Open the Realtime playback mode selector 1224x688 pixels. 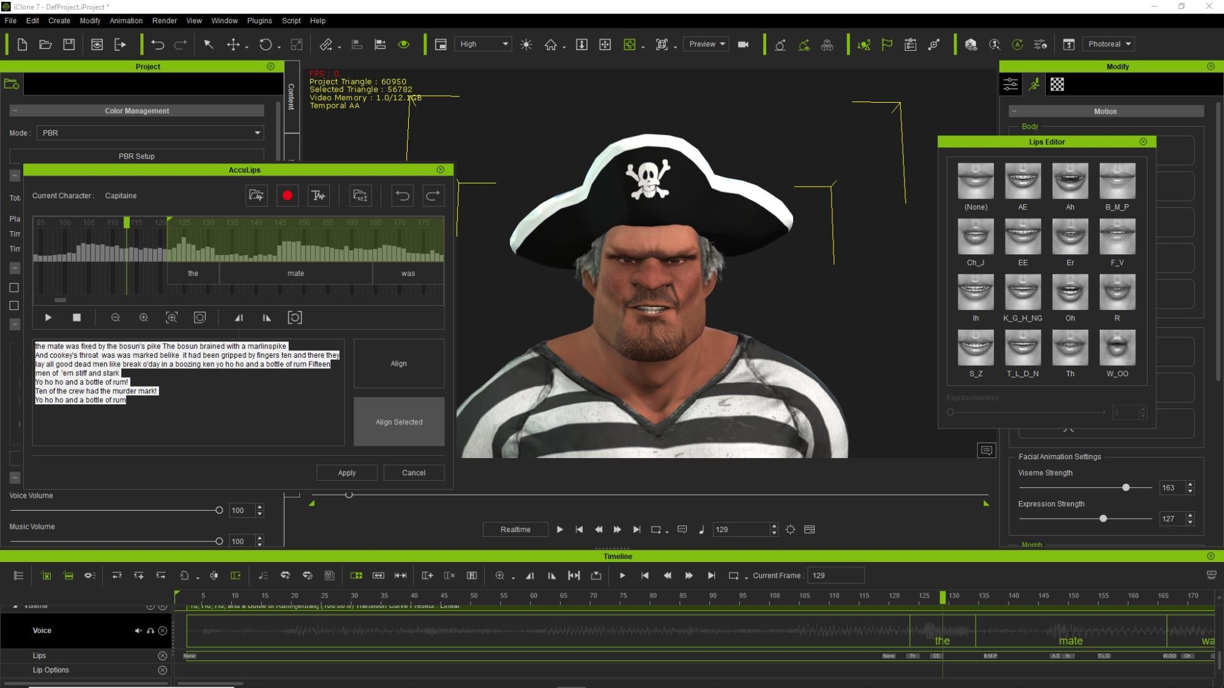(x=515, y=530)
